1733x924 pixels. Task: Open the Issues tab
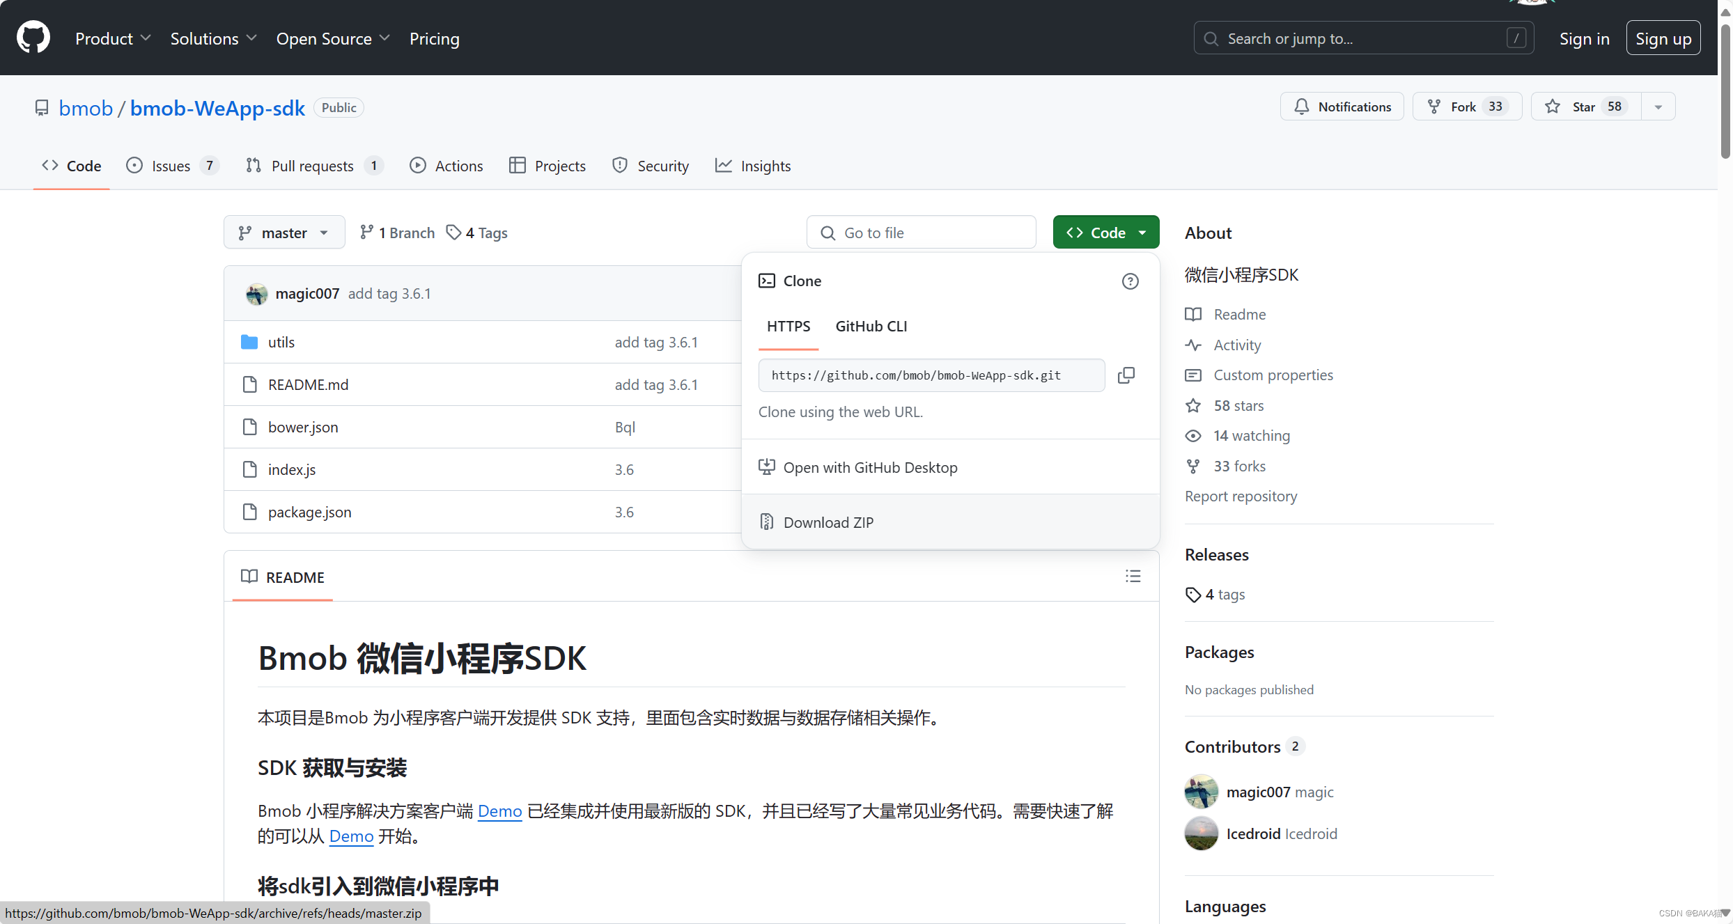[x=171, y=166]
